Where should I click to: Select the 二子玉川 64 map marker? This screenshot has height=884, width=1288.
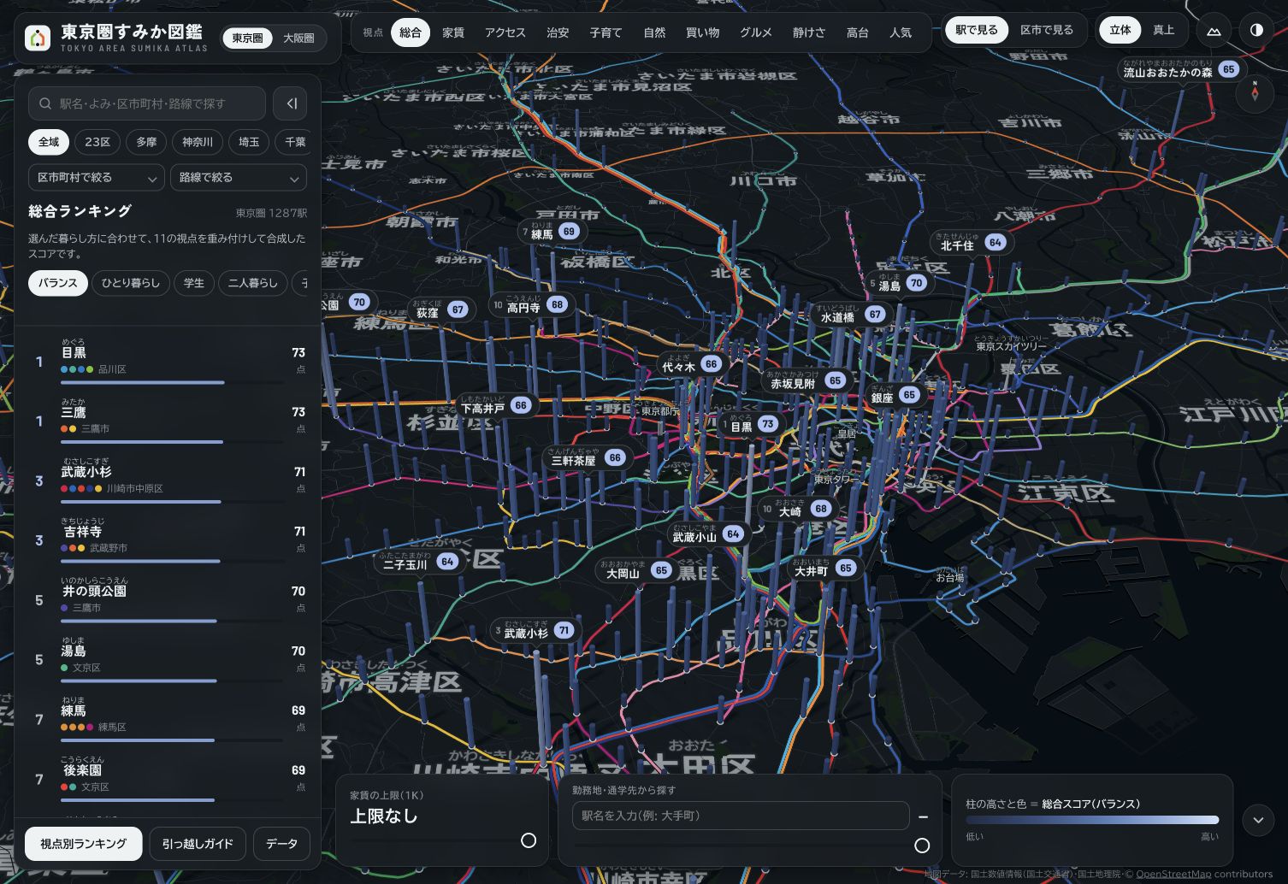pos(419,563)
